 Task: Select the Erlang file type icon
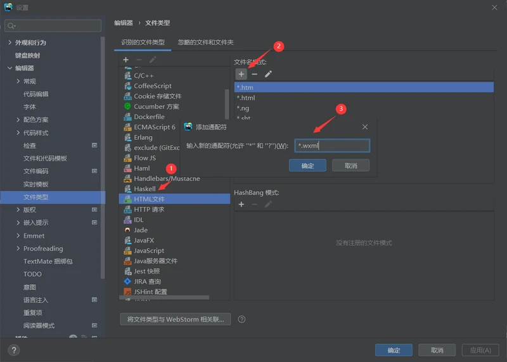coord(128,137)
